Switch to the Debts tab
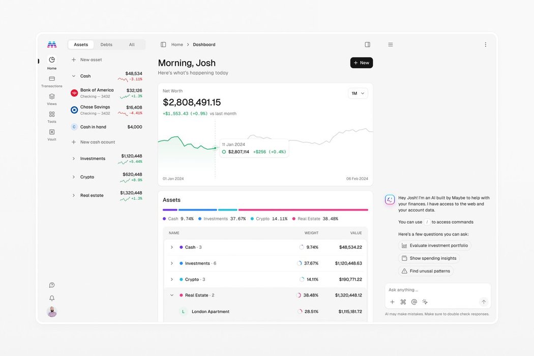 coord(106,45)
